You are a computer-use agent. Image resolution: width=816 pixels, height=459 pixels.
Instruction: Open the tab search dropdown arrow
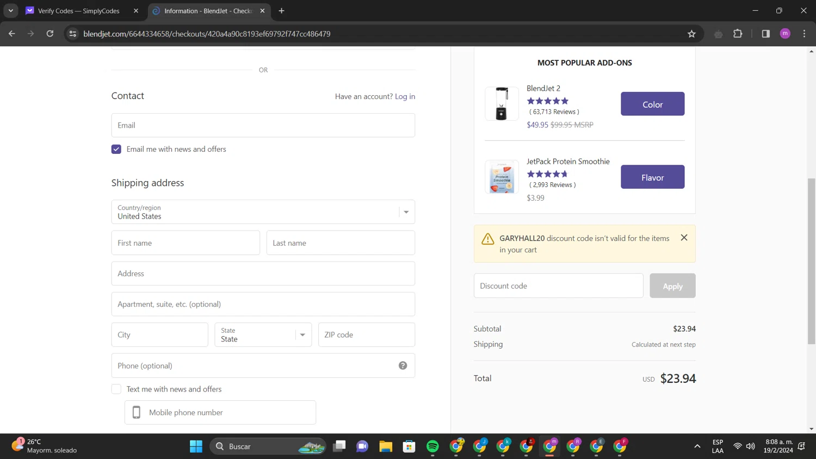[x=11, y=10]
